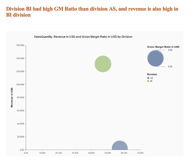This screenshot has height=162, width=193.
Task: Click the 50.00k x-axis label
Action: [x=108, y=153]
